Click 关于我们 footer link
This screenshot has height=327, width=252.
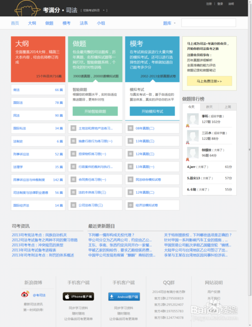pyautogui.click(x=214, y=298)
